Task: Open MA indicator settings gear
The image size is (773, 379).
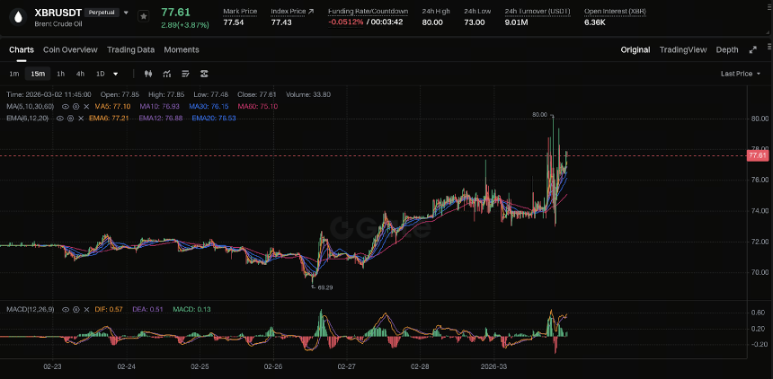Action: 76,107
